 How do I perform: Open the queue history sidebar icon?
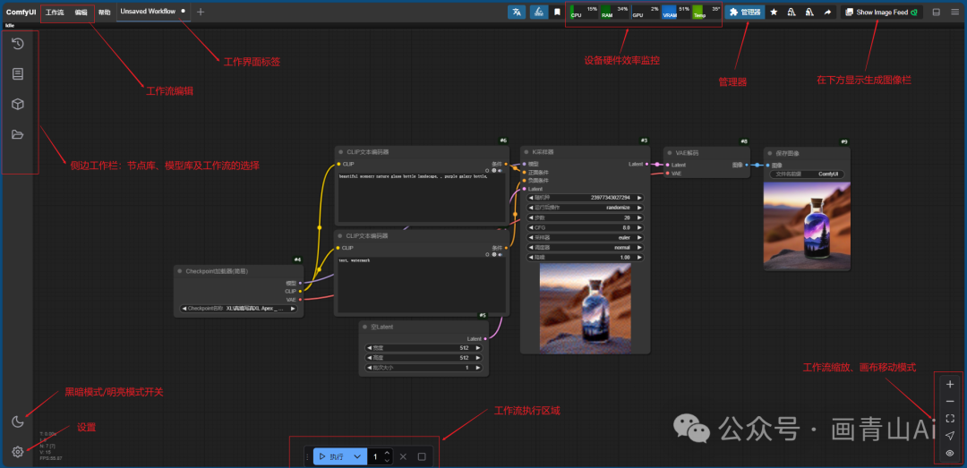pos(18,44)
